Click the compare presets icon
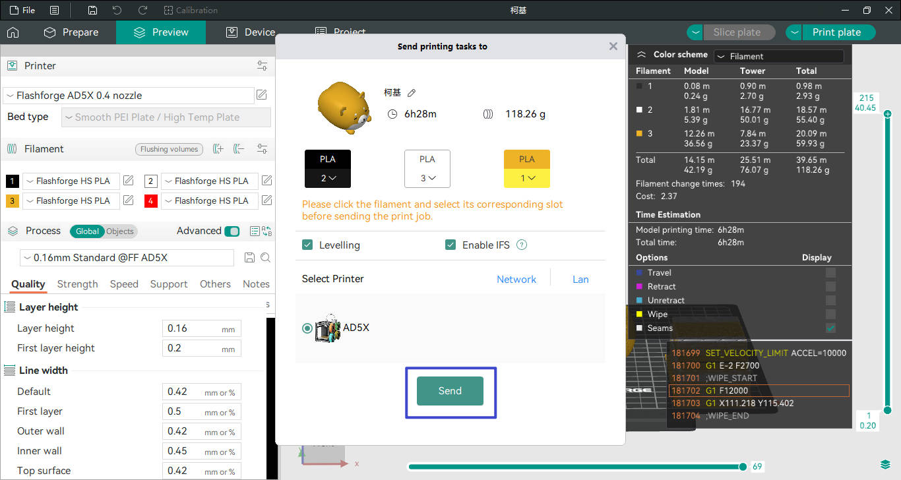 click(267, 231)
